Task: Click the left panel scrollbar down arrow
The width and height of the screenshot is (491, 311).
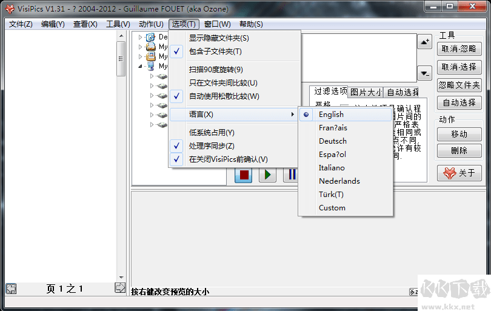Action: tap(121, 278)
